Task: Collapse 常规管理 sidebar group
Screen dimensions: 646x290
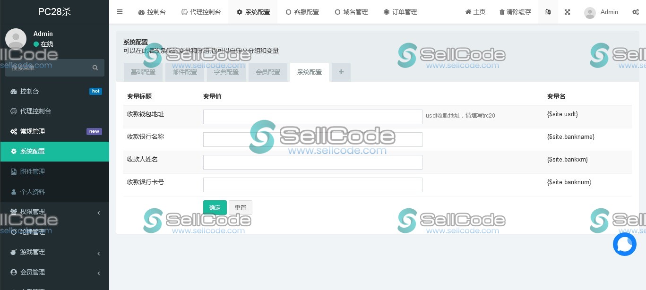Action: [54, 131]
